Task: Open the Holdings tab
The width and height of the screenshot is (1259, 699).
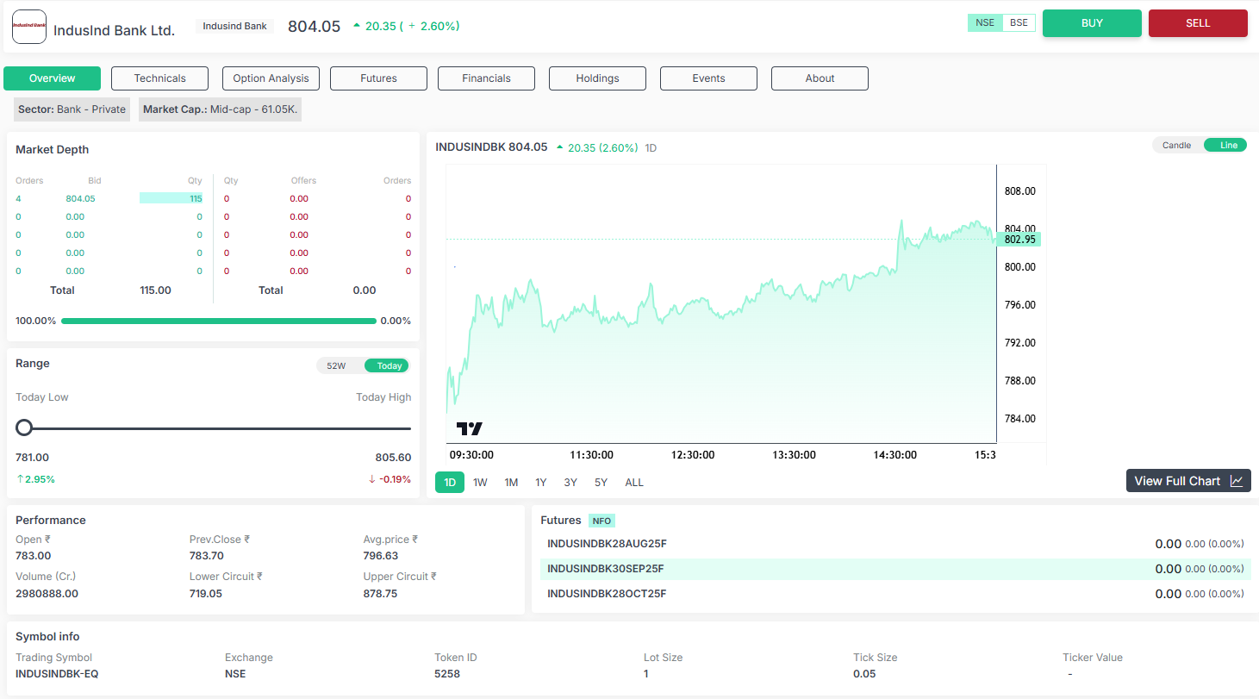Action: coord(598,78)
